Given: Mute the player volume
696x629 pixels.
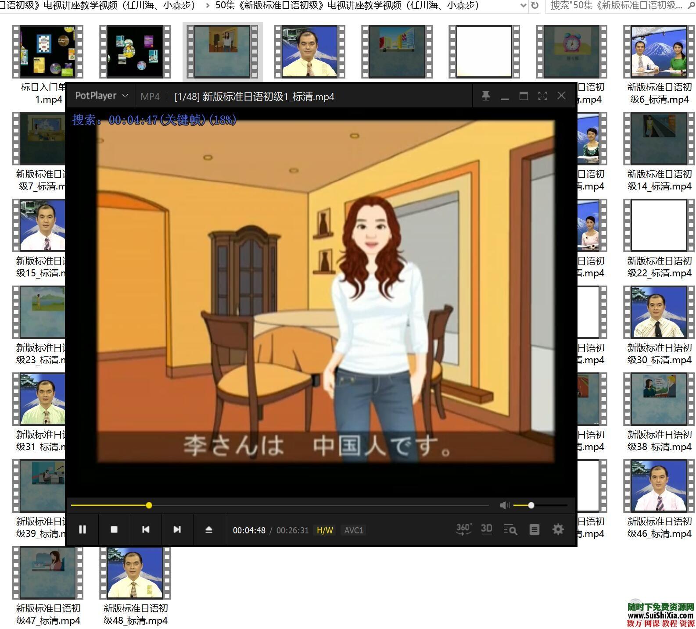Looking at the screenshot, I should (505, 505).
